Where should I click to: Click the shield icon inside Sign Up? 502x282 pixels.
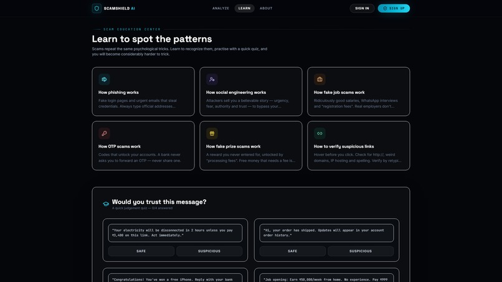385,8
